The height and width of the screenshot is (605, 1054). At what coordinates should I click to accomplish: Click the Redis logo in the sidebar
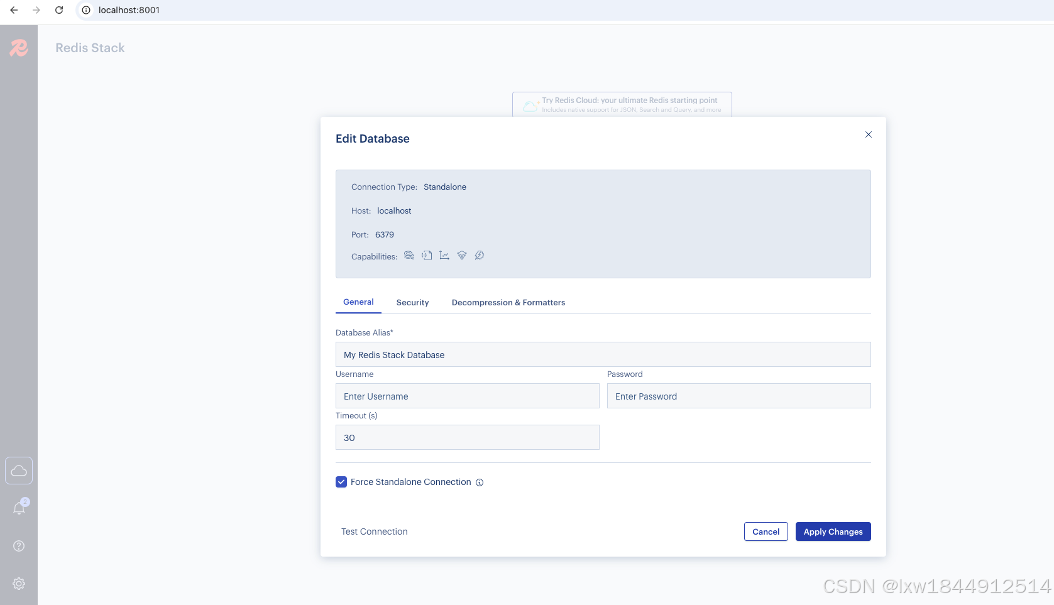coord(19,48)
